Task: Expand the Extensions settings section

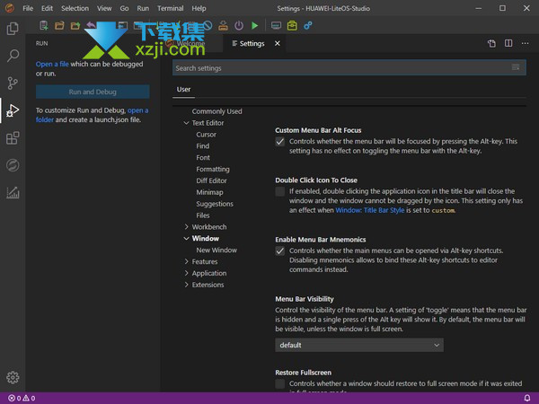Action: pyautogui.click(x=186, y=285)
